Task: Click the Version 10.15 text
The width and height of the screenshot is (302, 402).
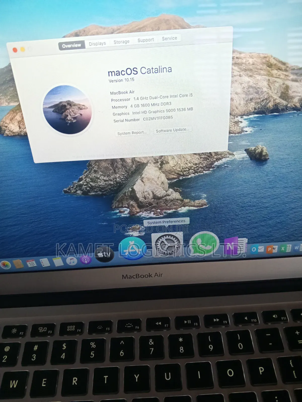Action: point(121,80)
